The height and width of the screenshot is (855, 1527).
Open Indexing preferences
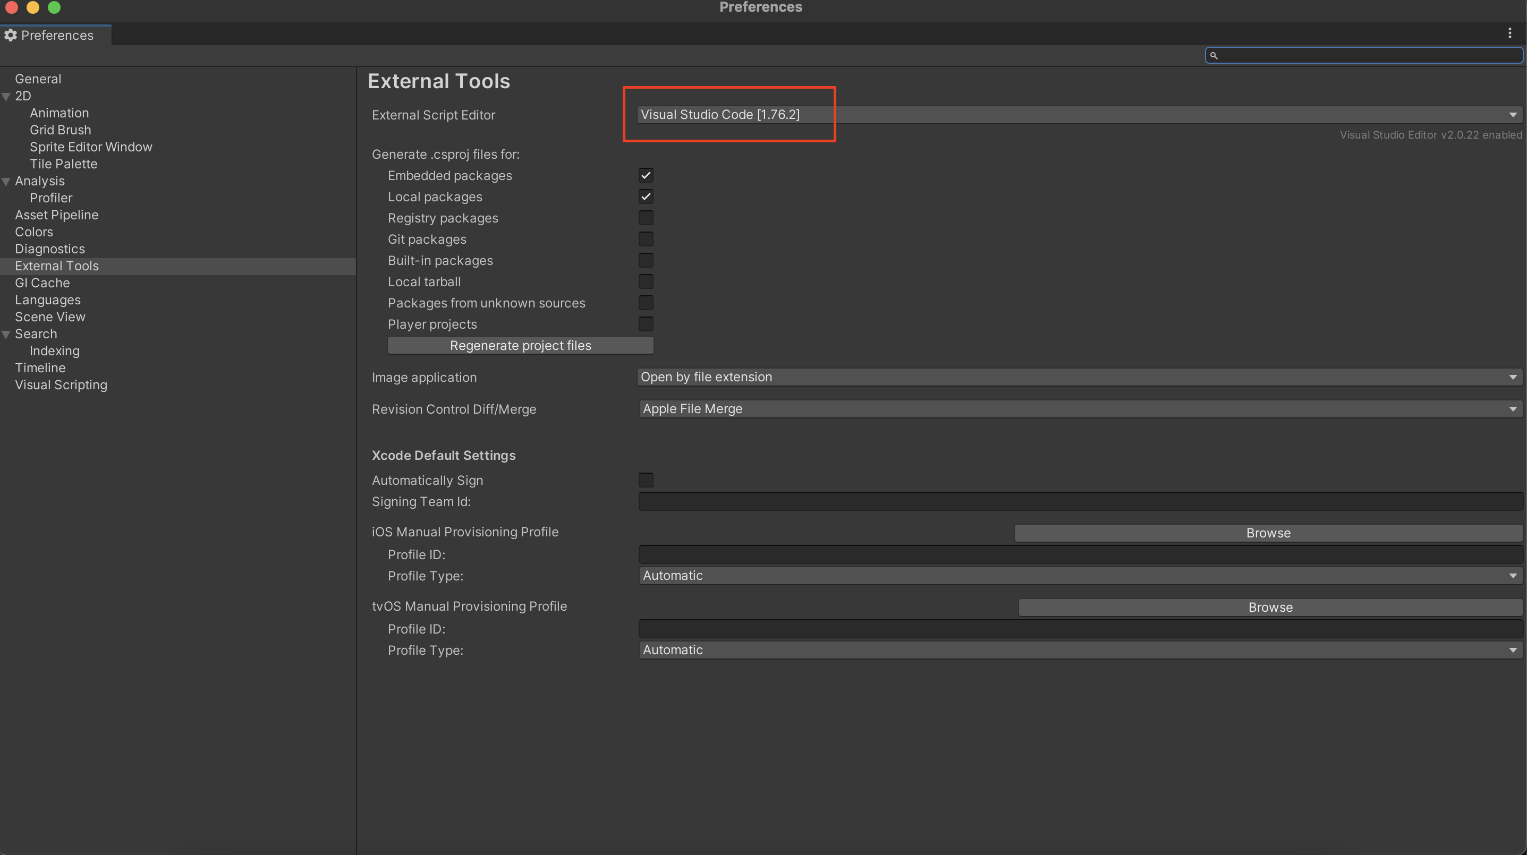(x=55, y=351)
